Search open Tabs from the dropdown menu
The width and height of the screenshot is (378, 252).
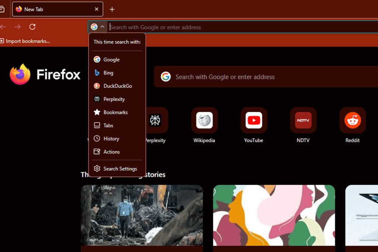117,125
